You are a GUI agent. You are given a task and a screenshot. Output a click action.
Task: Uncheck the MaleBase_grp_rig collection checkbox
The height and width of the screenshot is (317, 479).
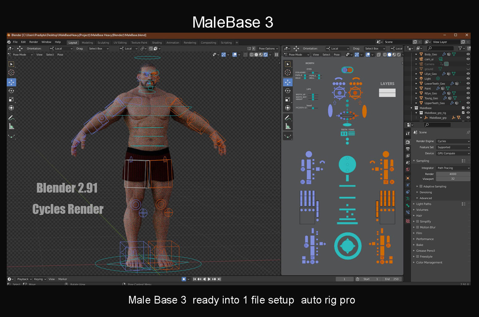pos(463,113)
